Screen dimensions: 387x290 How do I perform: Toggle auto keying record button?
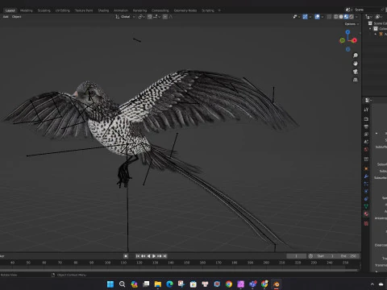click(126, 256)
